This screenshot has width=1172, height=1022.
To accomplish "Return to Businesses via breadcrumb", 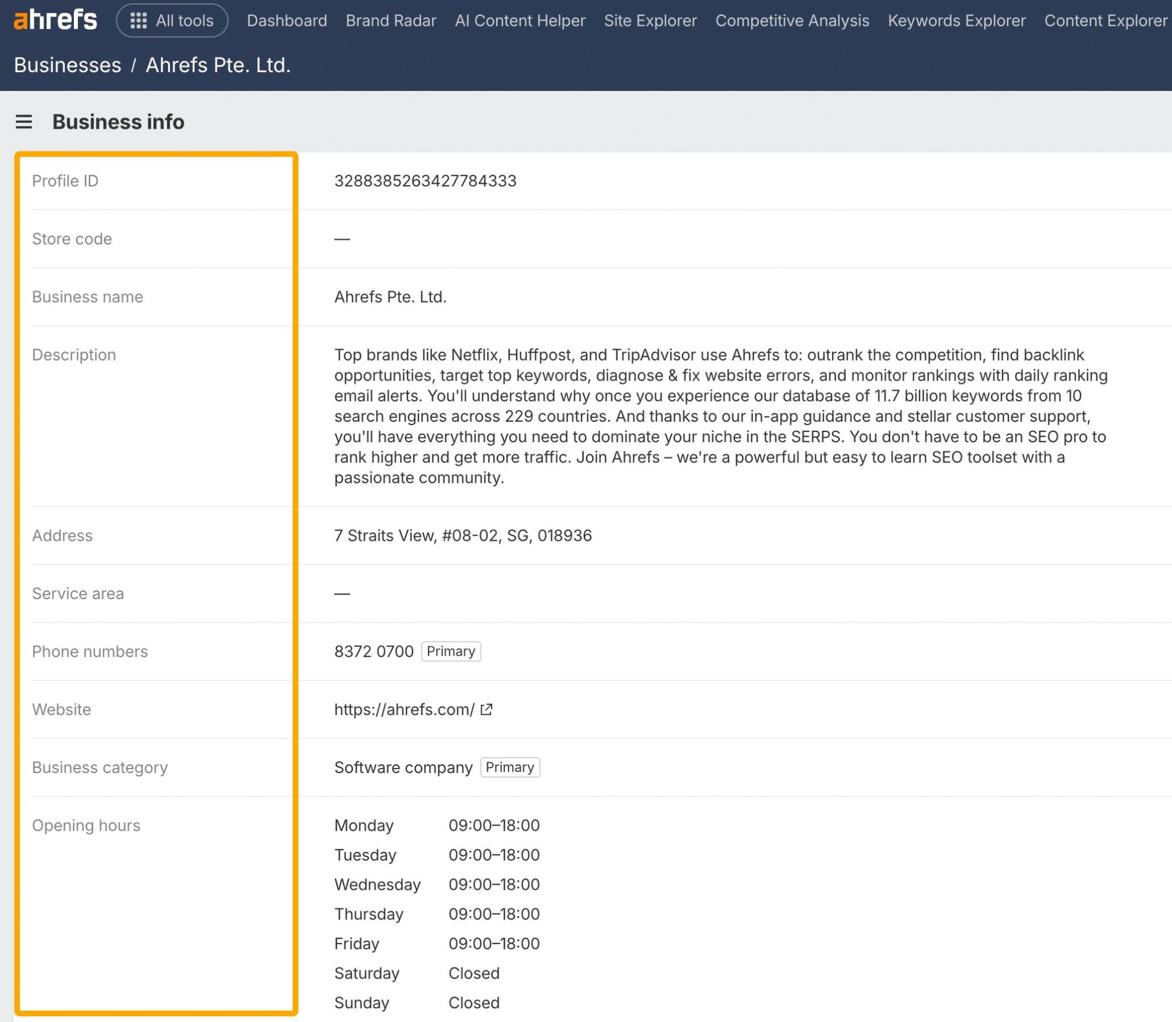I will [67, 65].
